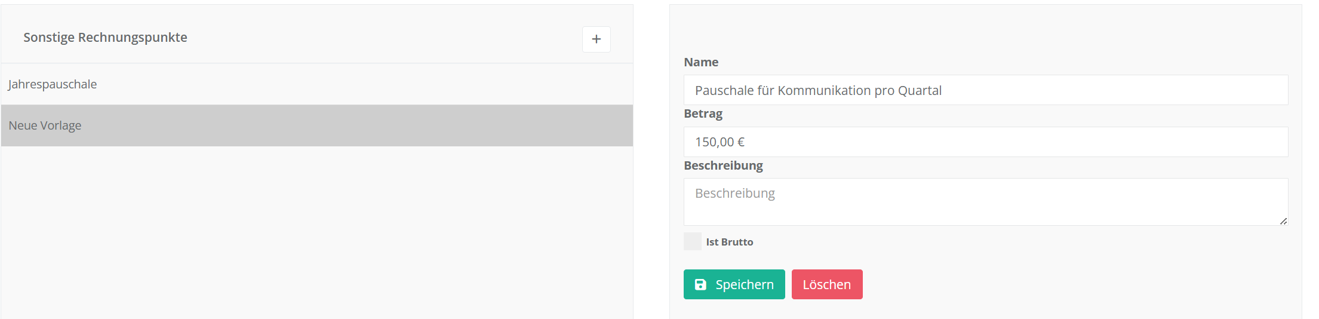The image size is (1319, 319).
Task: Click the Betrag field label
Action: coord(703,114)
